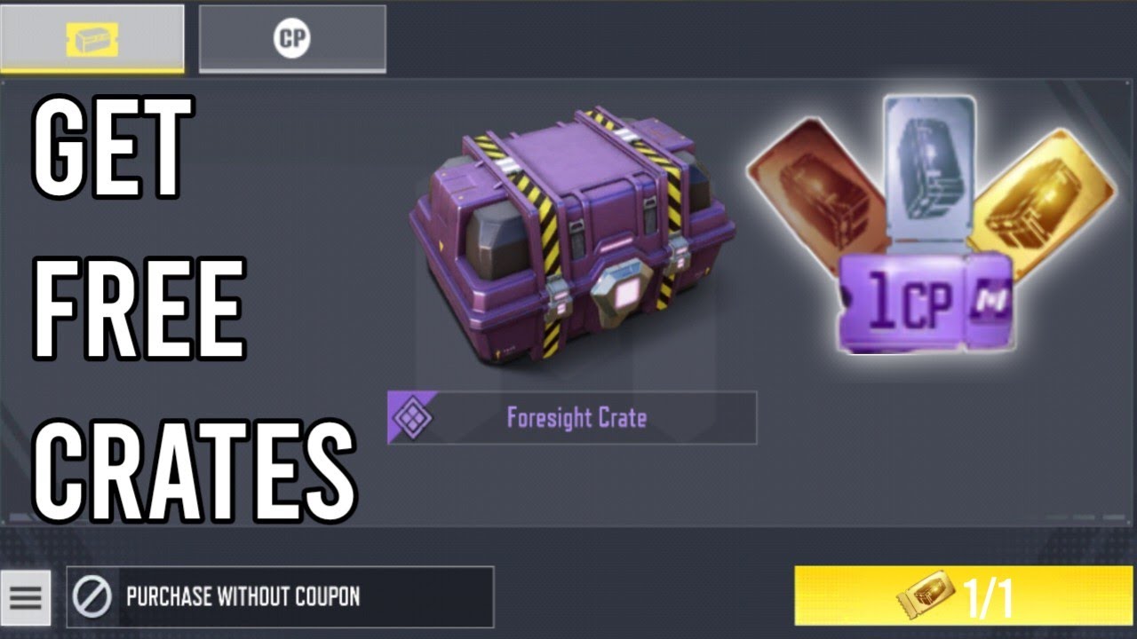Click the prohibited circle icon
1137x639 pixels.
point(92,596)
